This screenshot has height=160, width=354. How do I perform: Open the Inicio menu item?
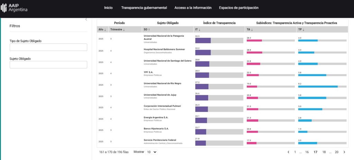108,8
